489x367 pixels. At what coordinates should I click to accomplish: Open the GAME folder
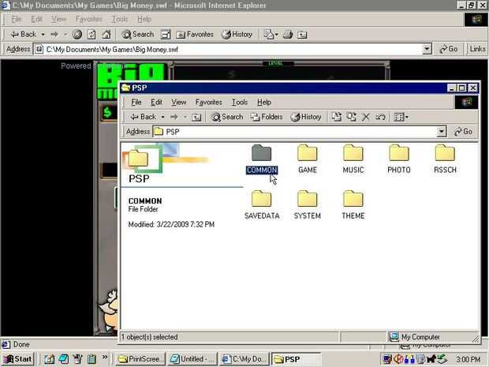click(307, 159)
